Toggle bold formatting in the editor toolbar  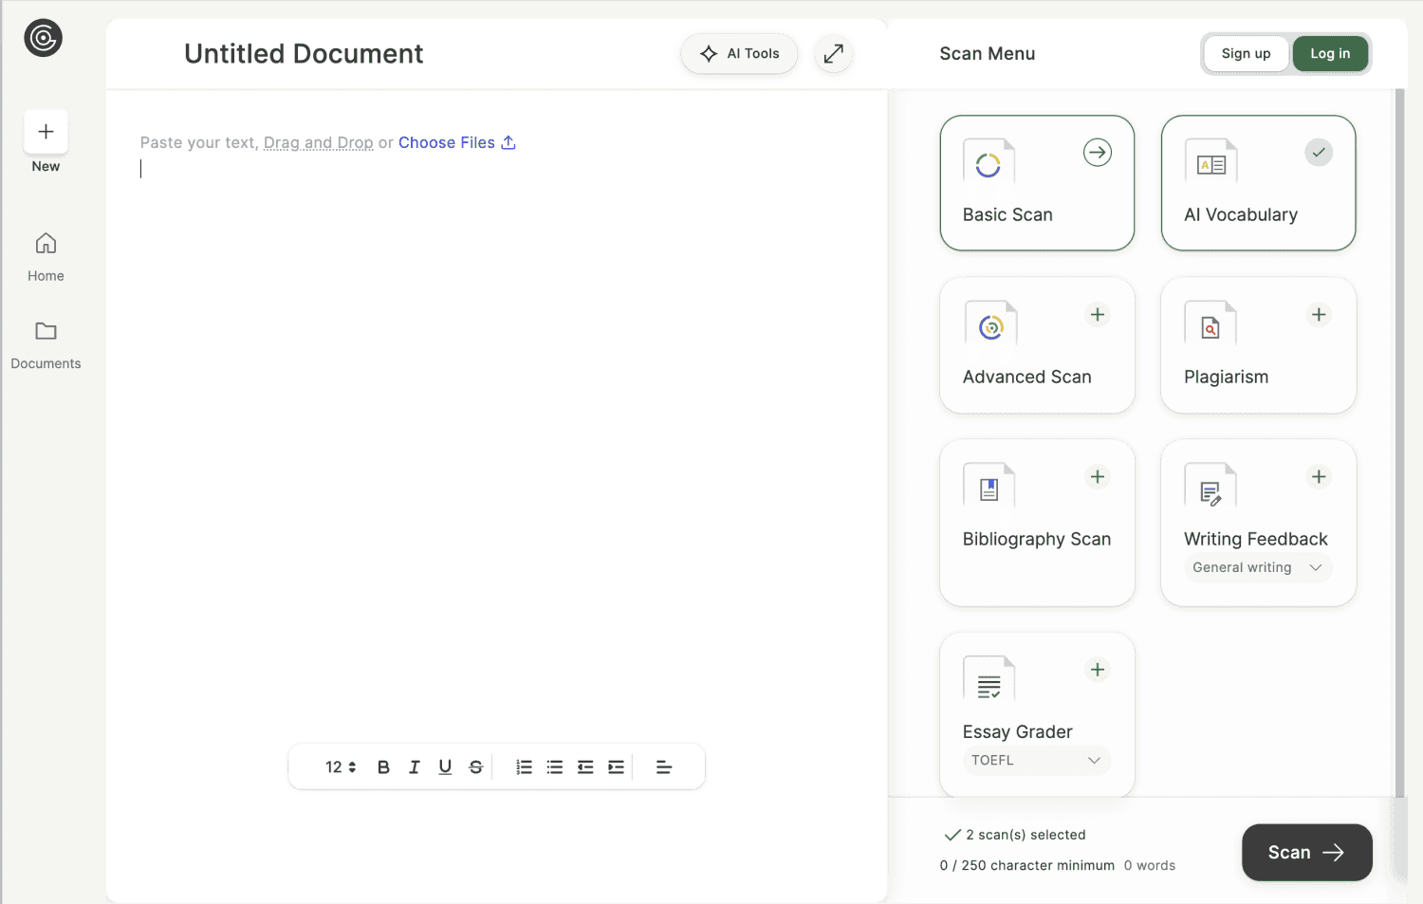(383, 766)
